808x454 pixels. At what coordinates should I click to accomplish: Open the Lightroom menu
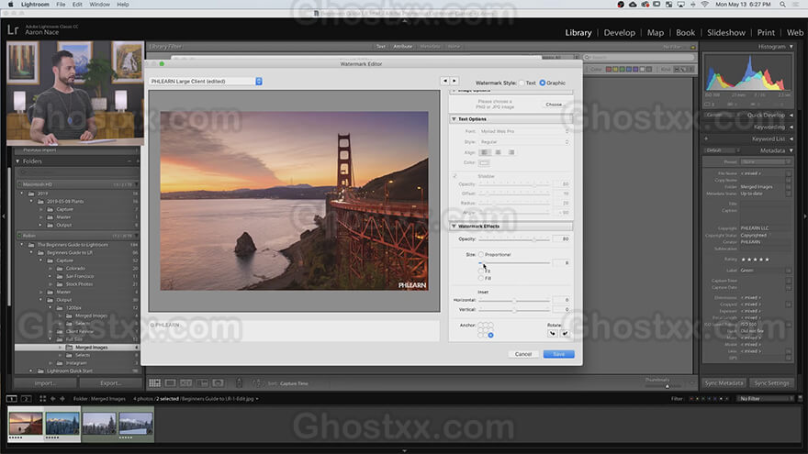[x=35, y=4]
